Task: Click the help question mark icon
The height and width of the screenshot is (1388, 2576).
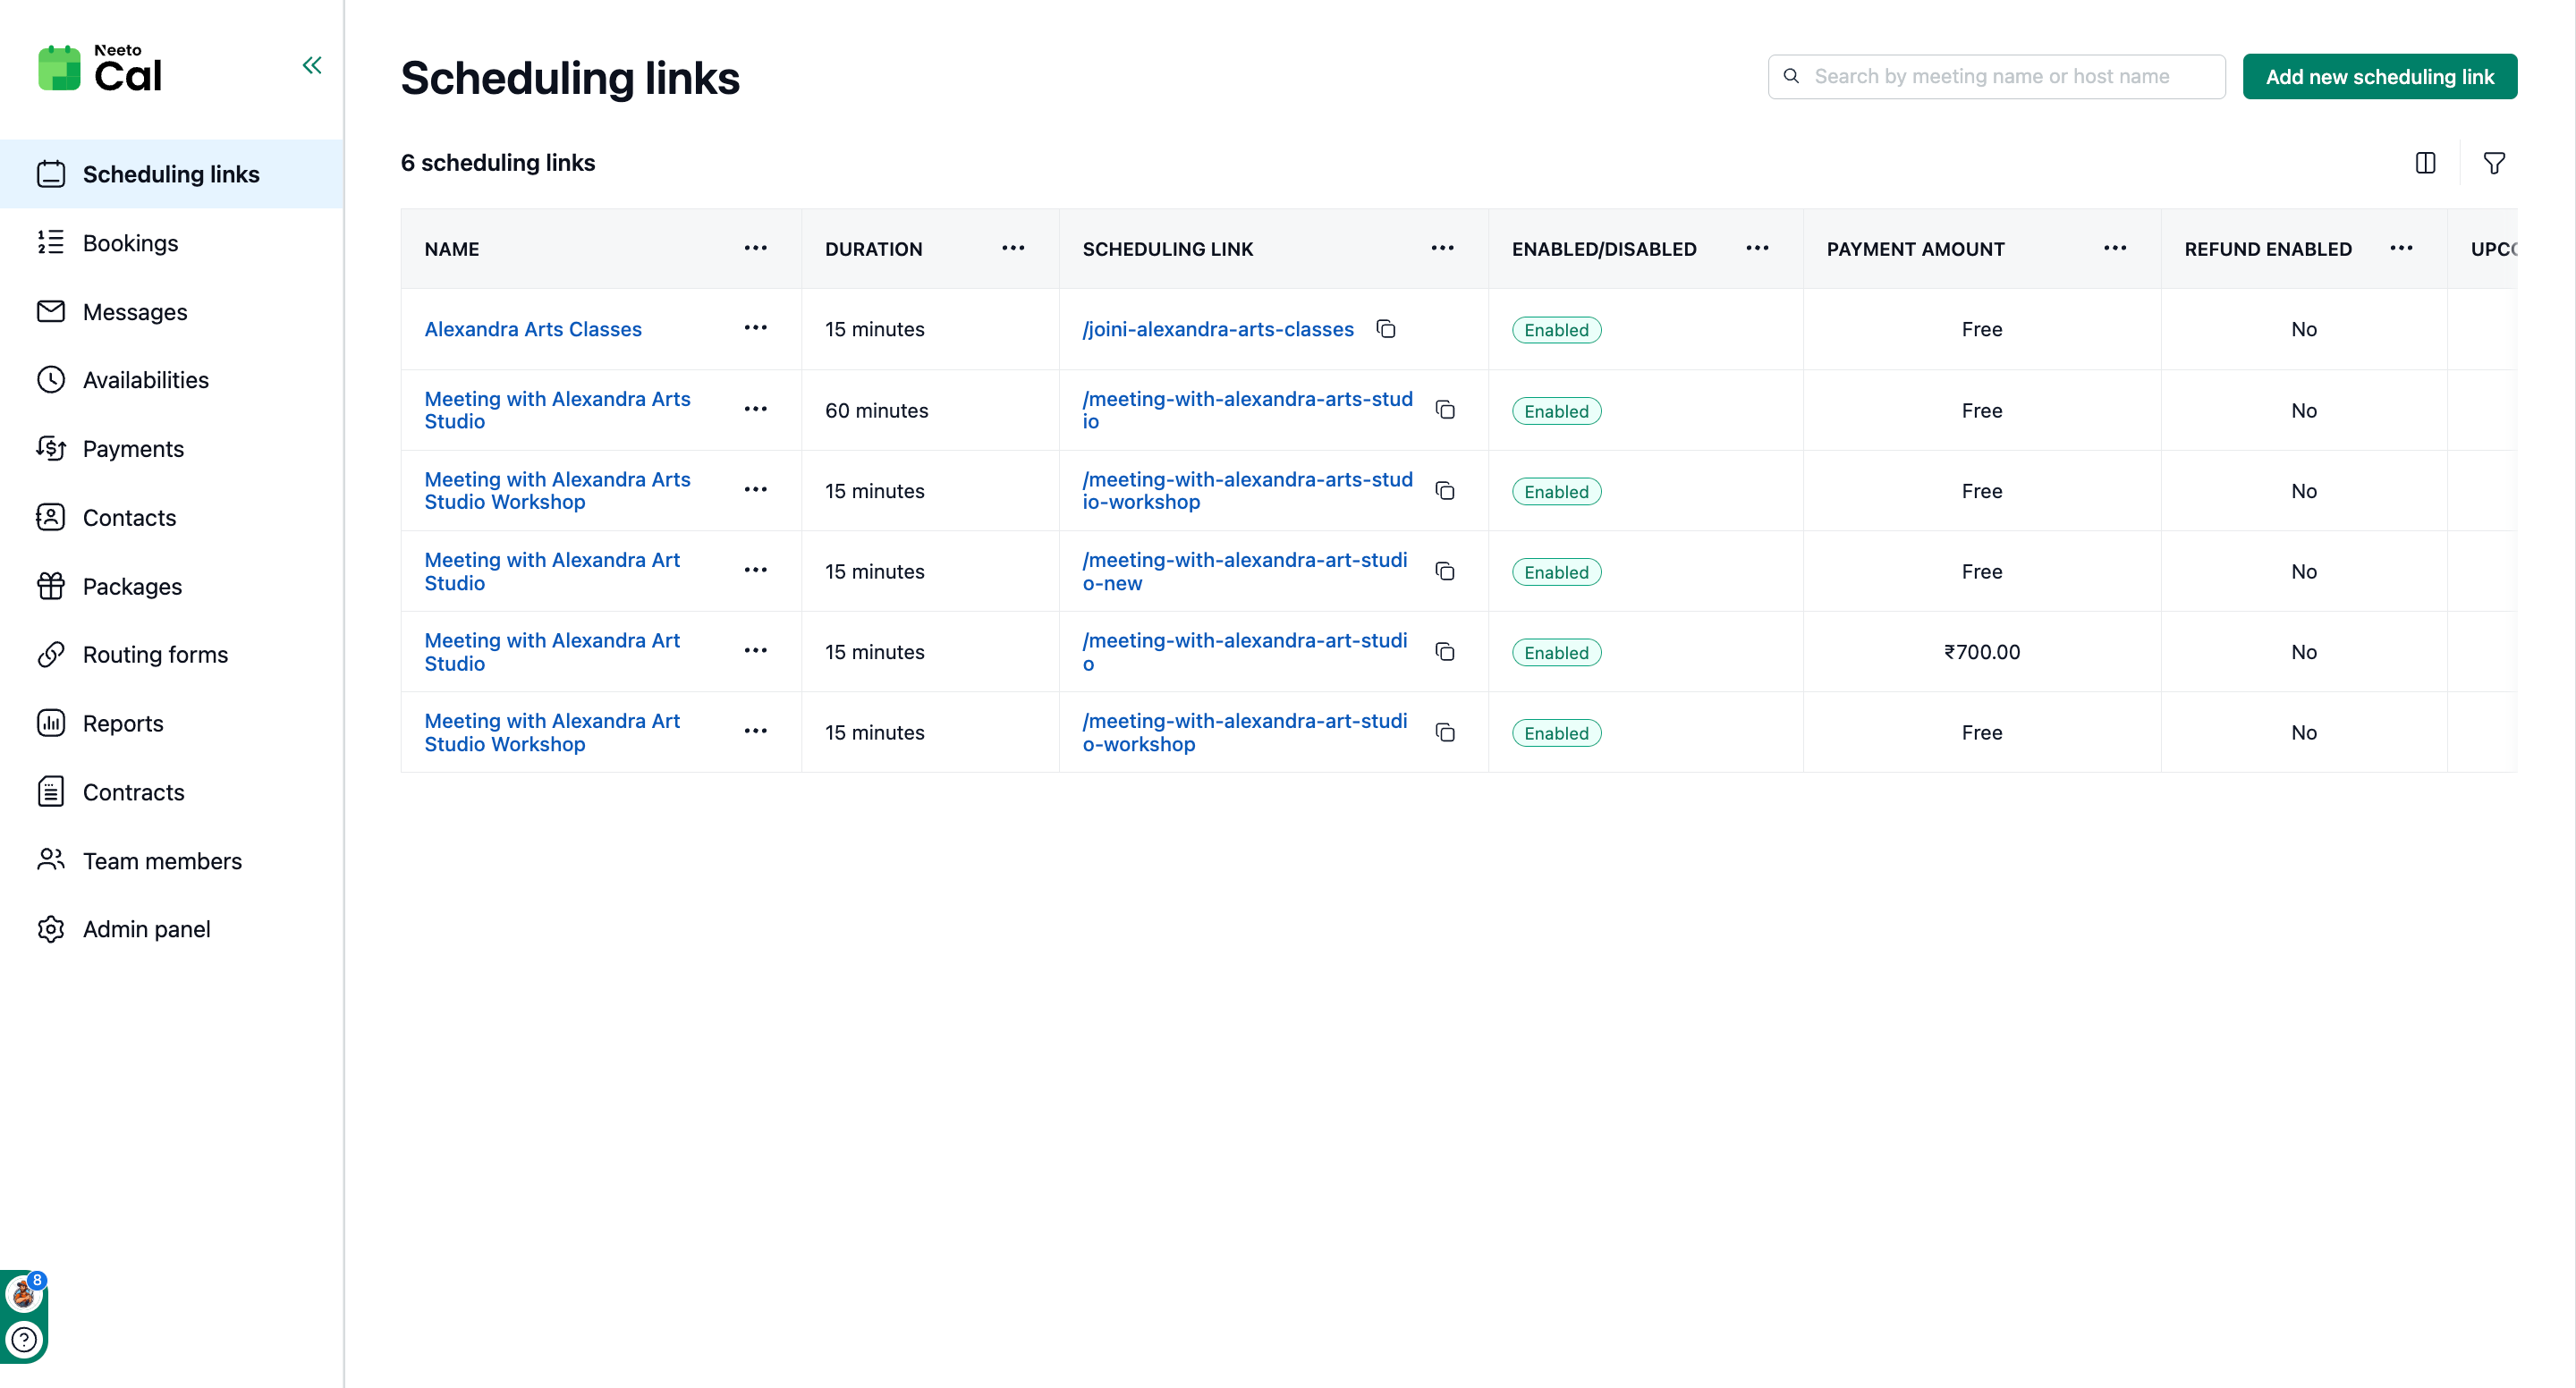Action: point(24,1338)
